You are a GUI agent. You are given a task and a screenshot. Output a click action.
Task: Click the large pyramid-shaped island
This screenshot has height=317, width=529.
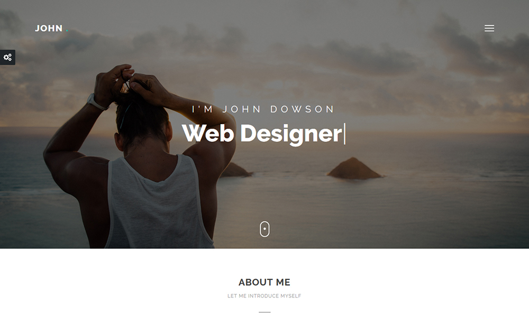(x=354, y=168)
